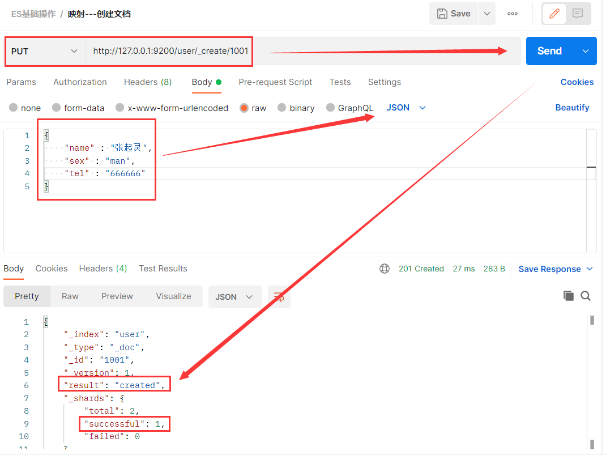Open Save Response dropdown

(x=556, y=269)
